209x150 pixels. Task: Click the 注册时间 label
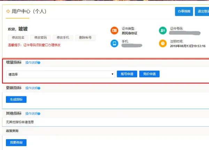177,42
